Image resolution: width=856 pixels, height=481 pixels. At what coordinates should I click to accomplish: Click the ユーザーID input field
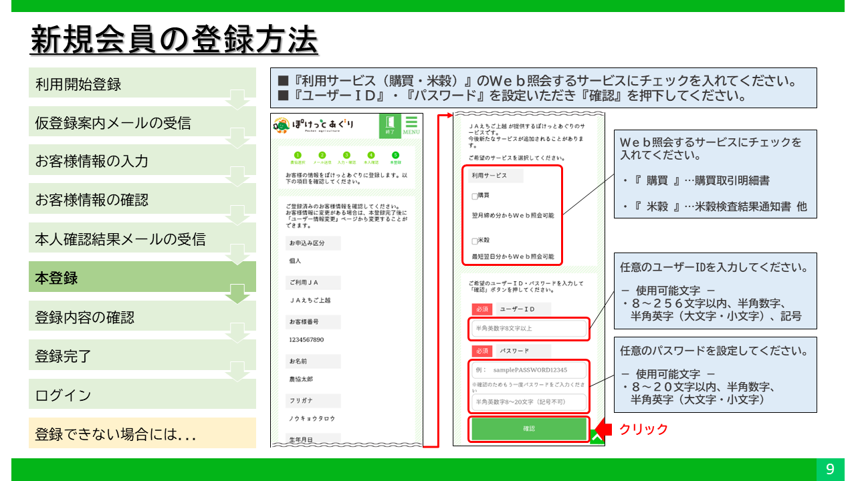pos(527,329)
